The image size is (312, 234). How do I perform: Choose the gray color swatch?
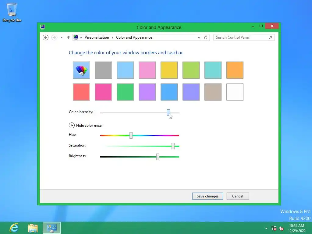point(103,70)
